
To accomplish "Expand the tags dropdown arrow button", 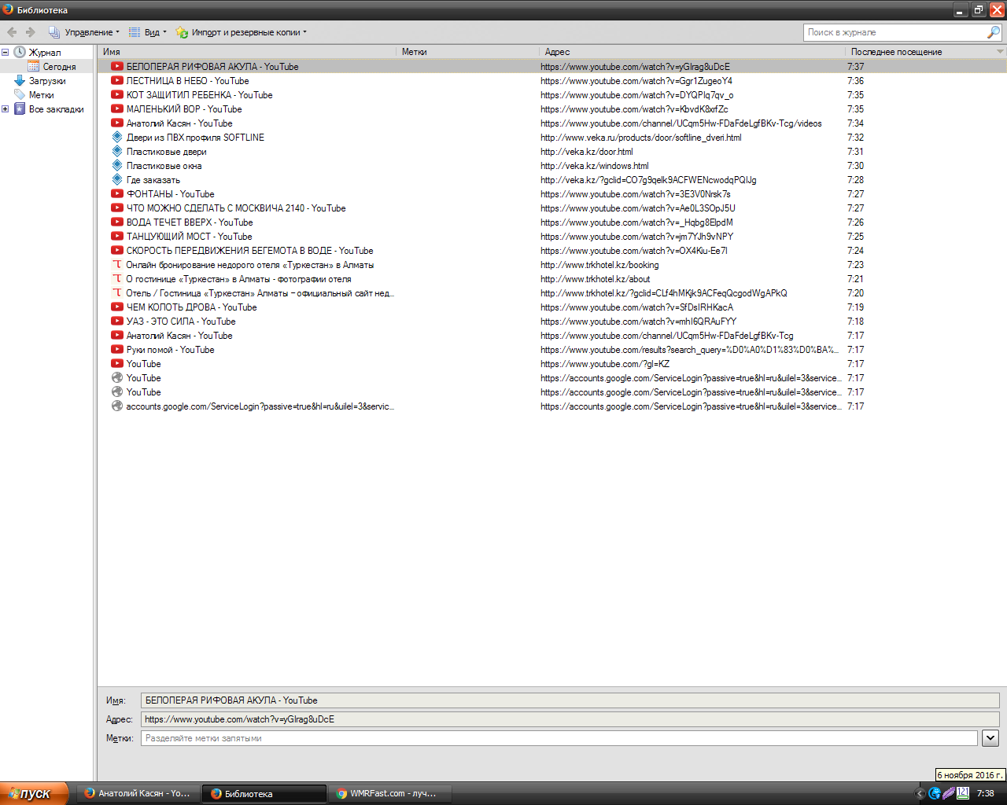I will [990, 738].
